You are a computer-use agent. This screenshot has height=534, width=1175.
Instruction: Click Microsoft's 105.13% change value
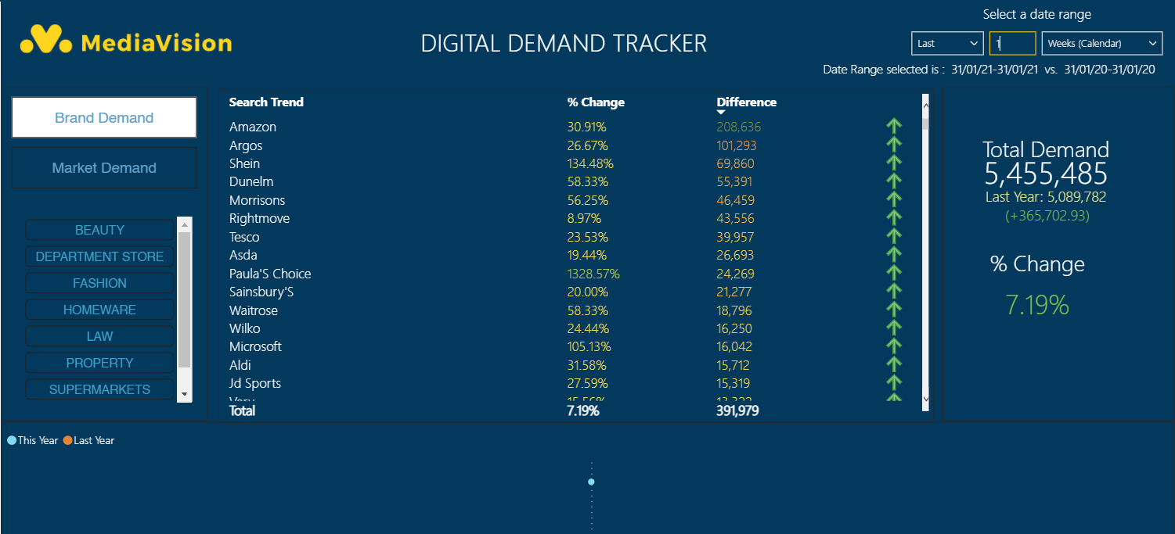coord(589,346)
